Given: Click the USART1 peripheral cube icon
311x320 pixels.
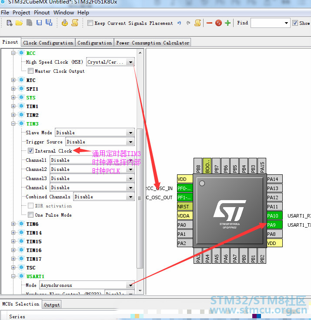Looking at the screenshot, I should (21, 276).
